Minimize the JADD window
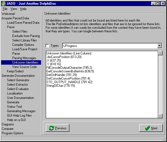 tap(153, 4)
